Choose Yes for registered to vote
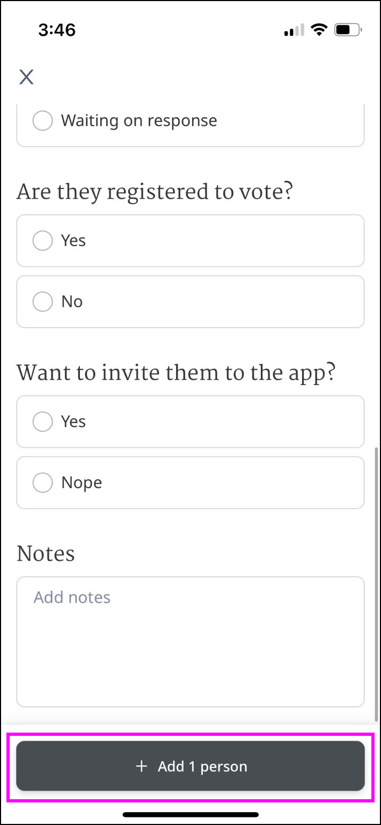This screenshot has height=825, width=381. (x=43, y=241)
